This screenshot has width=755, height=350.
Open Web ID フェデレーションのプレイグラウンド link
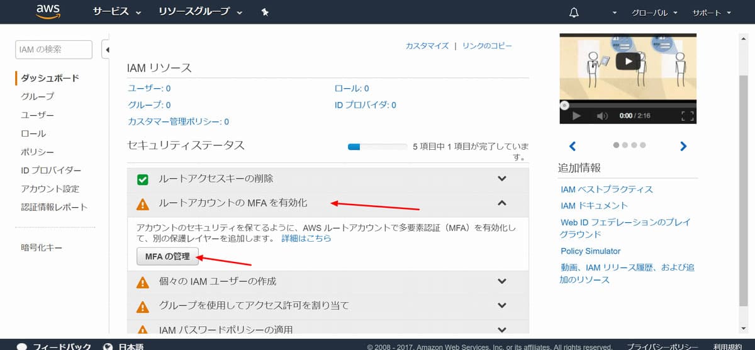tap(625, 228)
